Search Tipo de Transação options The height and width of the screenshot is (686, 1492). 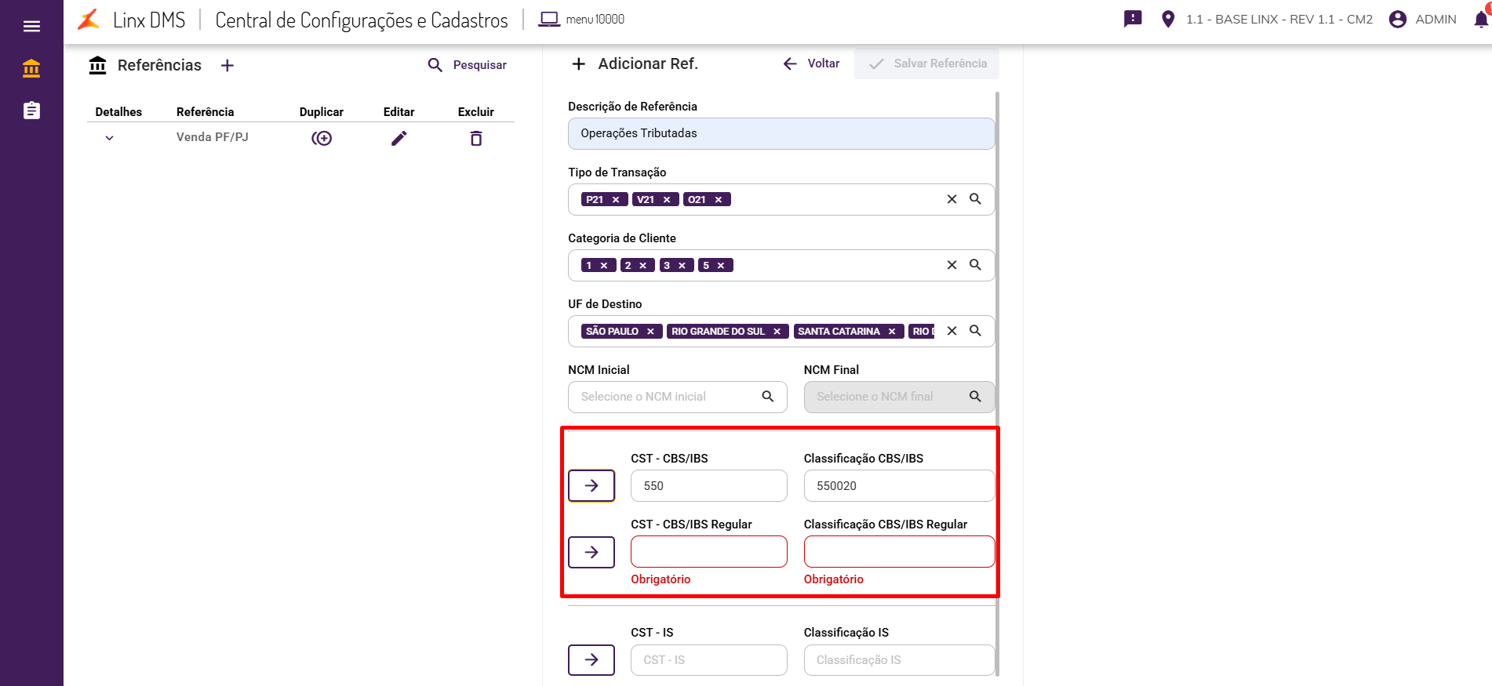[975, 199]
